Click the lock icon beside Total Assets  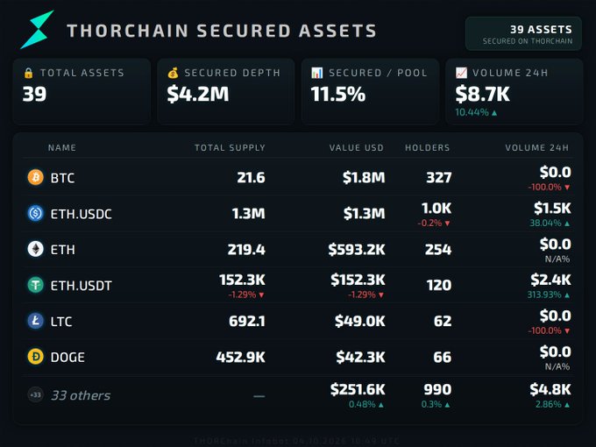29,73
